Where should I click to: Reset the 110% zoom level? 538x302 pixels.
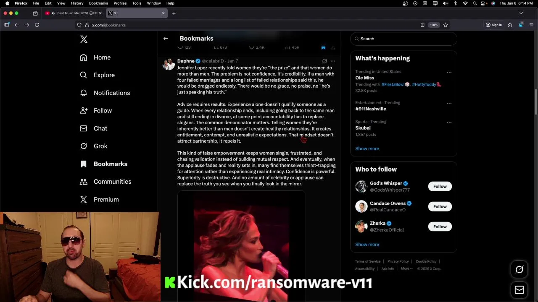click(x=434, y=25)
